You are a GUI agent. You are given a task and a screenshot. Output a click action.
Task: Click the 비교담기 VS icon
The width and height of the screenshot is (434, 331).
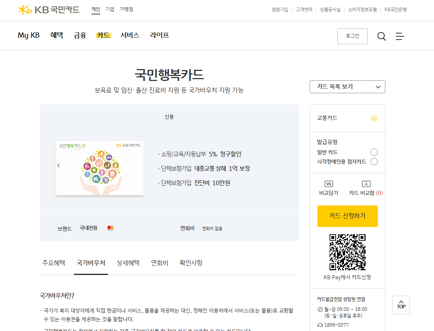click(329, 183)
